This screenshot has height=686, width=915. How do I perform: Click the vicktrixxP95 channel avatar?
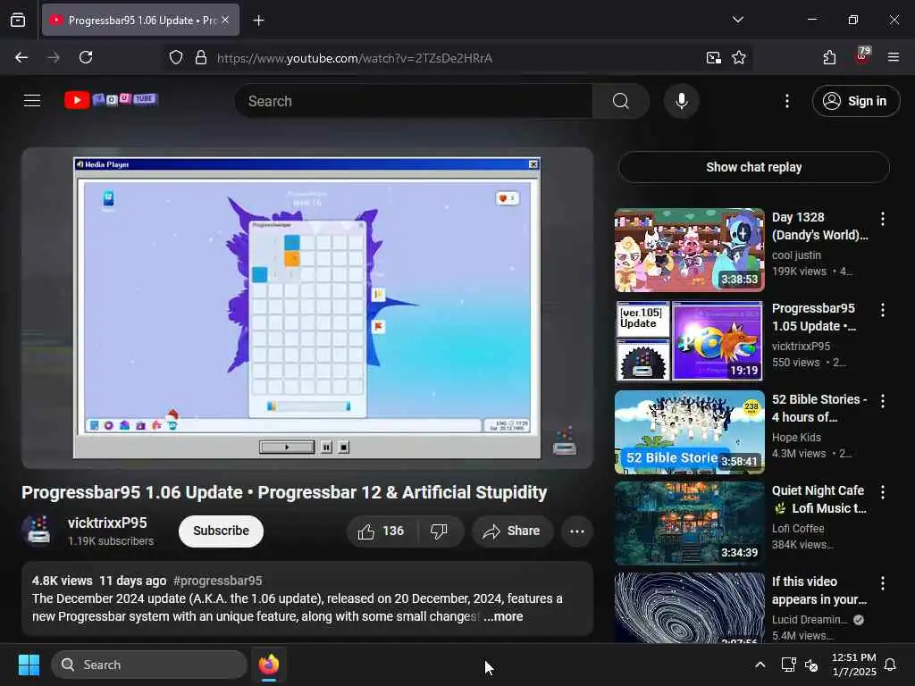(38, 530)
